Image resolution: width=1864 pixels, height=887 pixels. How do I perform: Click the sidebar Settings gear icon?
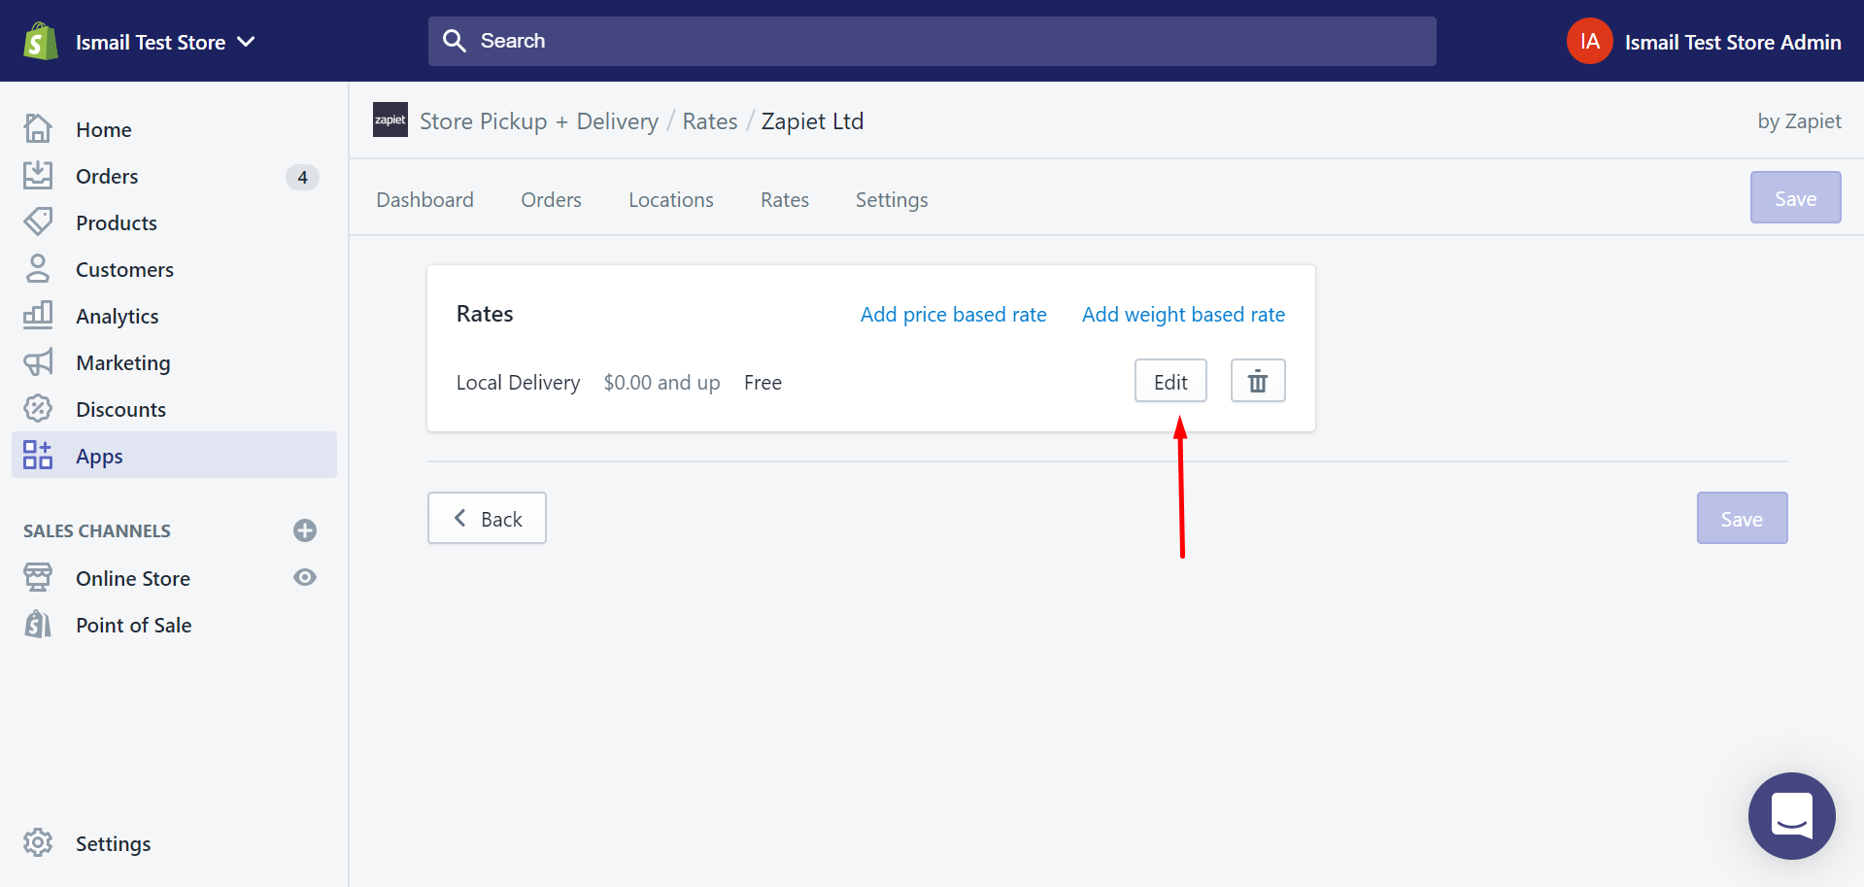(38, 842)
